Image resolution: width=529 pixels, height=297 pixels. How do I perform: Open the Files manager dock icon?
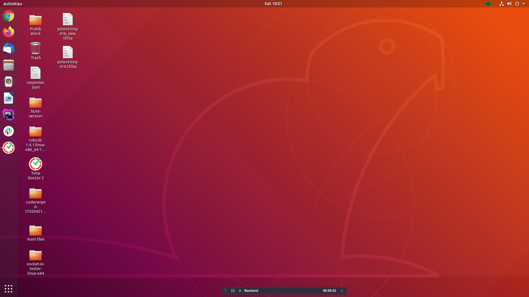[9, 65]
